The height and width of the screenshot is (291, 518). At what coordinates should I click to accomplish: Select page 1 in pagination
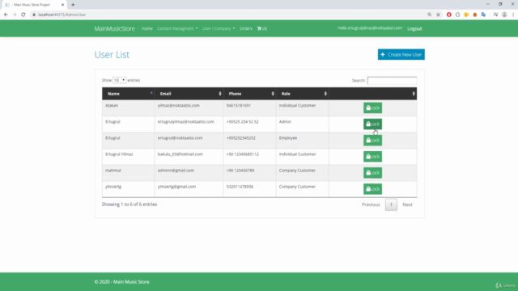(x=391, y=205)
